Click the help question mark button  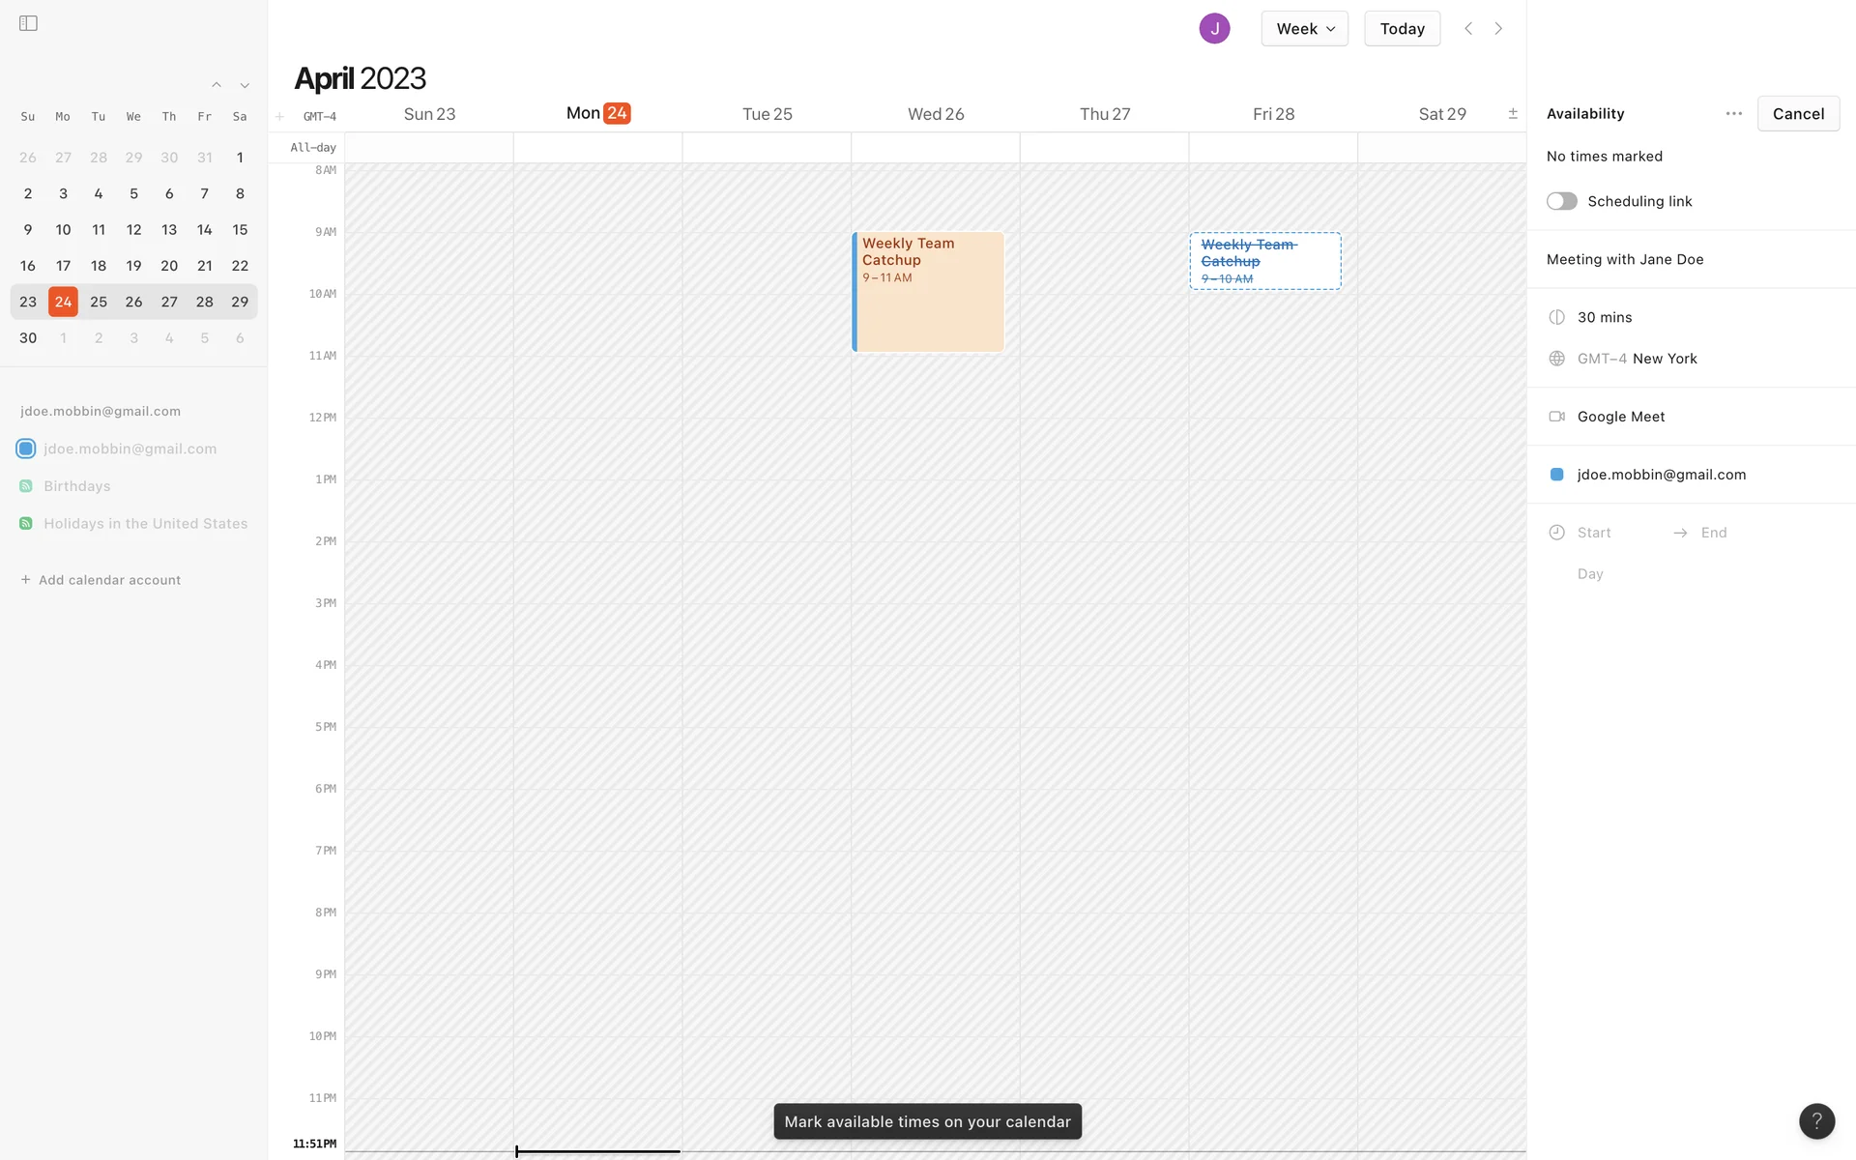click(1816, 1121)
